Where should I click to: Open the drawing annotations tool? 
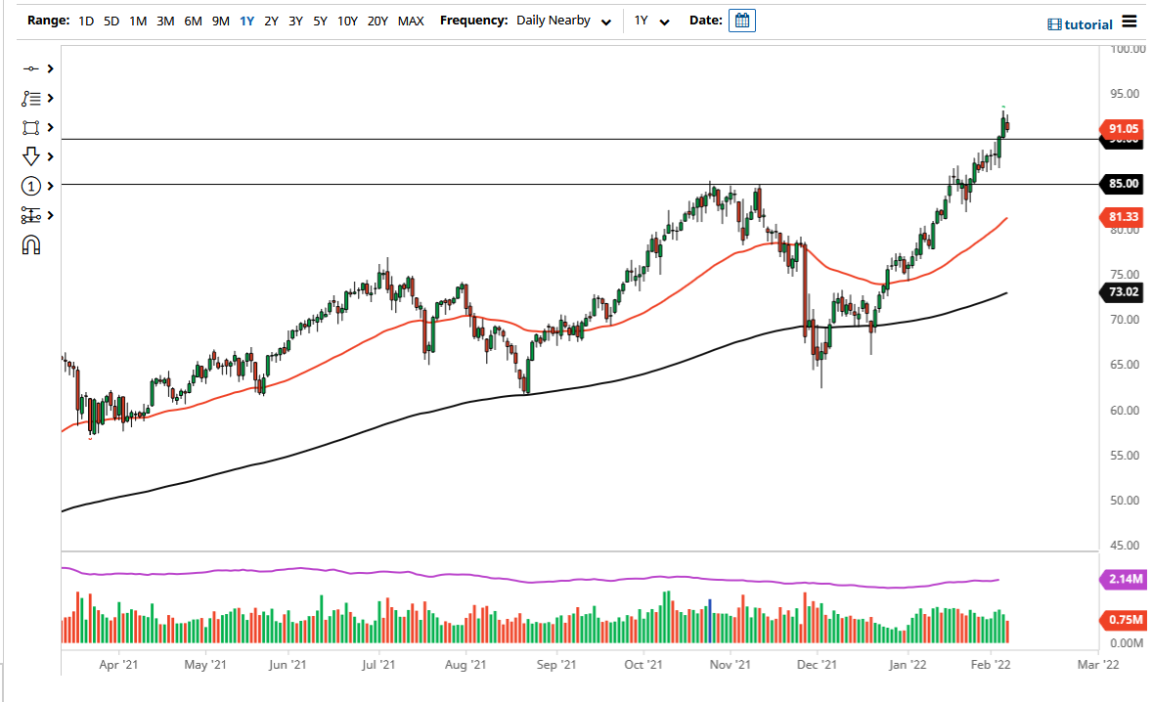29,98
